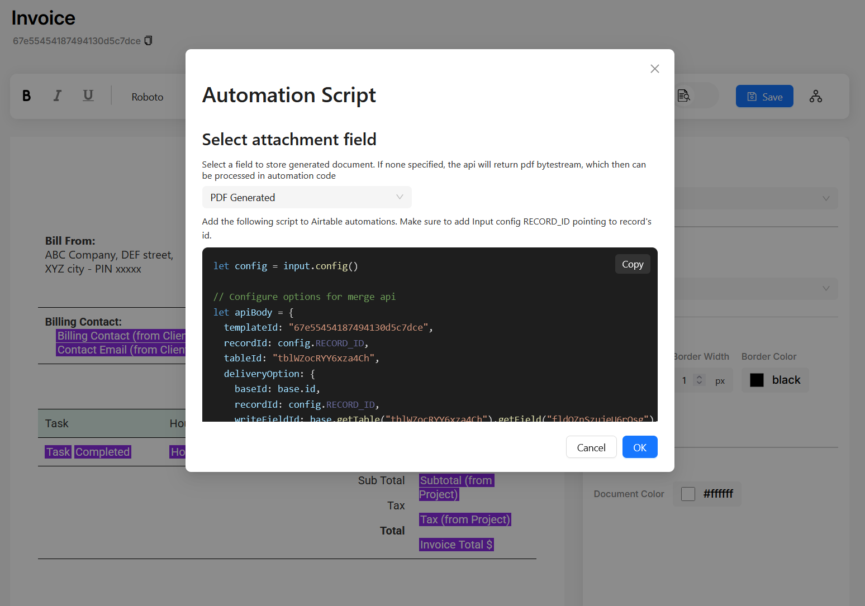Viewport: 865px width, 606px height.
Task: Select the Task merge field tag
Action: tap(58, 452)
